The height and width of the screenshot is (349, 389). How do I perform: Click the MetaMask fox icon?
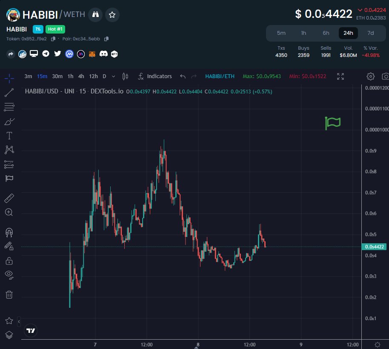(x=93, y=54)
